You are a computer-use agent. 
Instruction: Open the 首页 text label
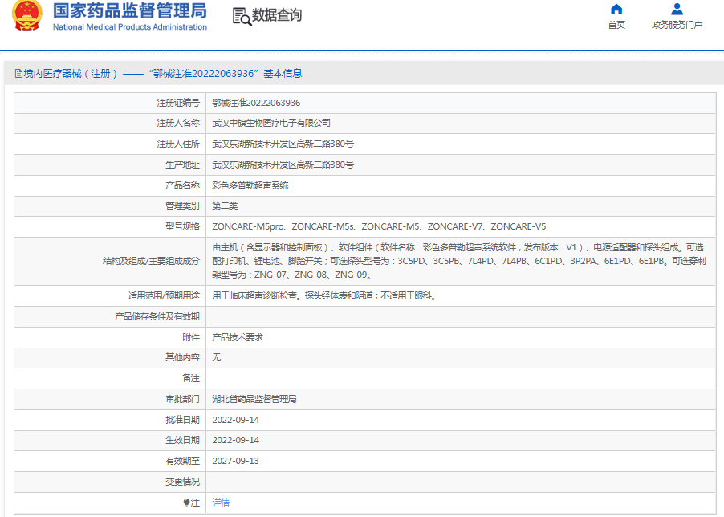(616, 25)
